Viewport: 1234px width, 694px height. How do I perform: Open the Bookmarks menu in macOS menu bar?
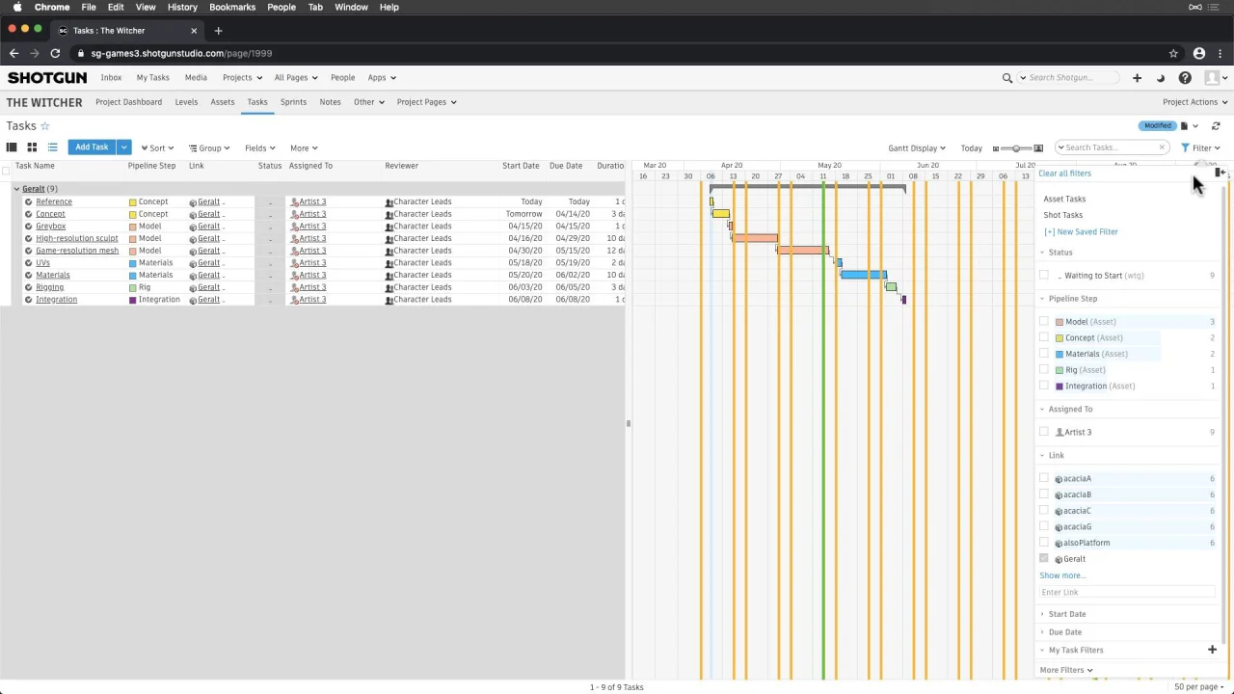232,7
